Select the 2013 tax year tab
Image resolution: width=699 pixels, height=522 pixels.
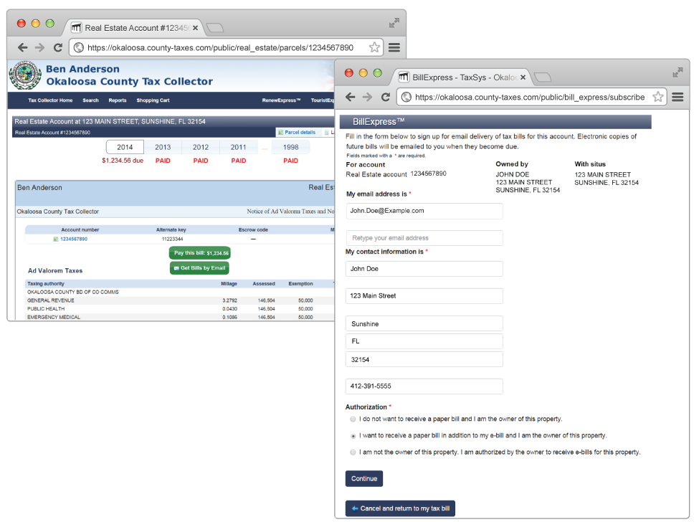coord(163,147)
